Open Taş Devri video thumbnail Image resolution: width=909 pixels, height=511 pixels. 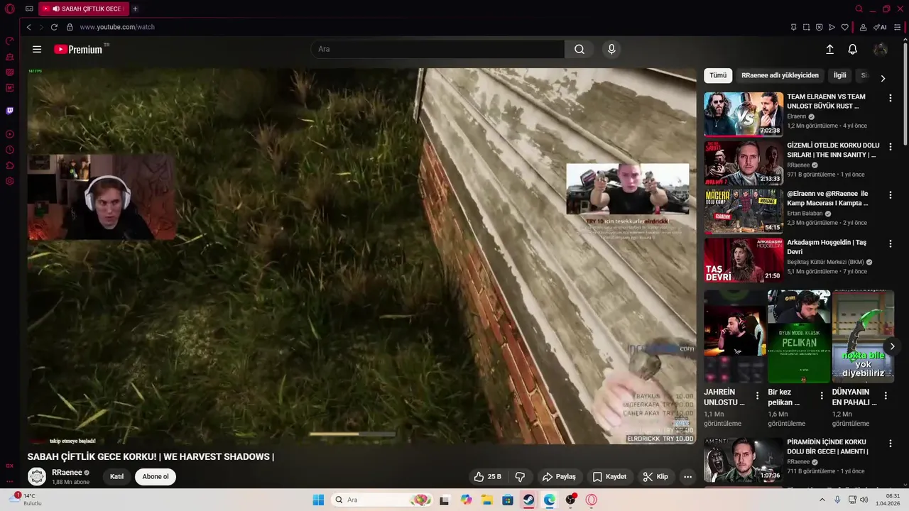click(x=744, y=260)
